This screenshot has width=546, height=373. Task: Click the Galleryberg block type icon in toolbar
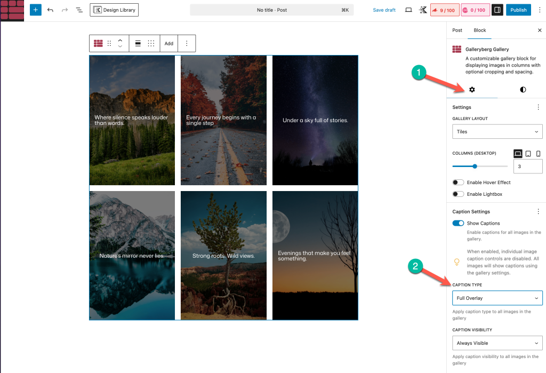[98, 43]
